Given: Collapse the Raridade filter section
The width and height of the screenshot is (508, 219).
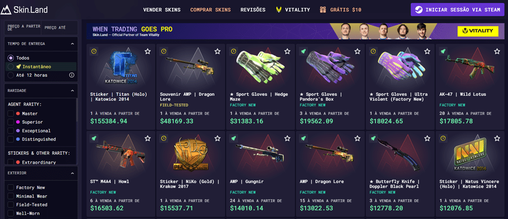Looking at the screenshot, I should (72, 91).
